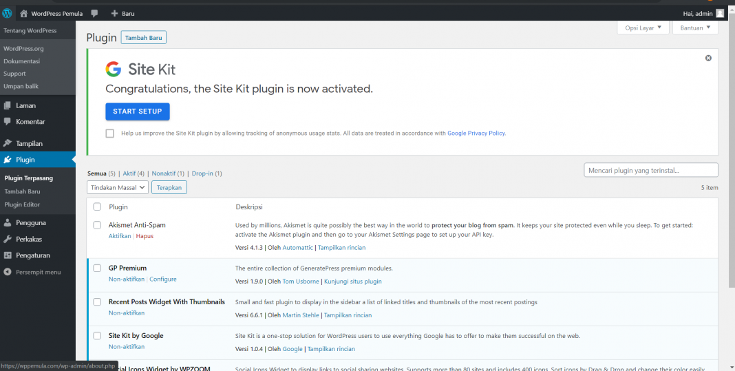Open Kunjungi situs plugin link
Viewport: 735px width, 371px height.
pyautogui.click(x=353, y=282)
